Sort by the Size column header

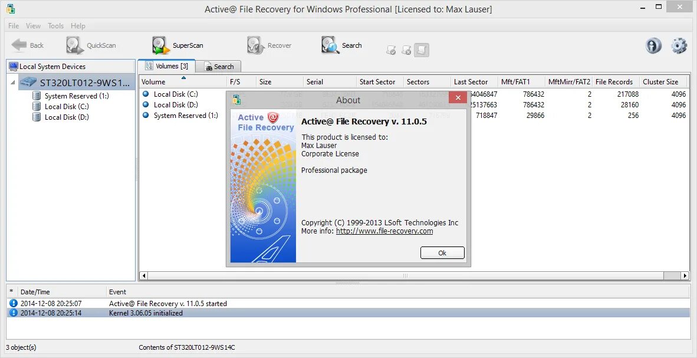click(x=280, y=82)
